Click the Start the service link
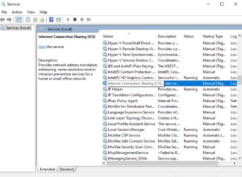 pyautogui.click(x=42, y=47)
